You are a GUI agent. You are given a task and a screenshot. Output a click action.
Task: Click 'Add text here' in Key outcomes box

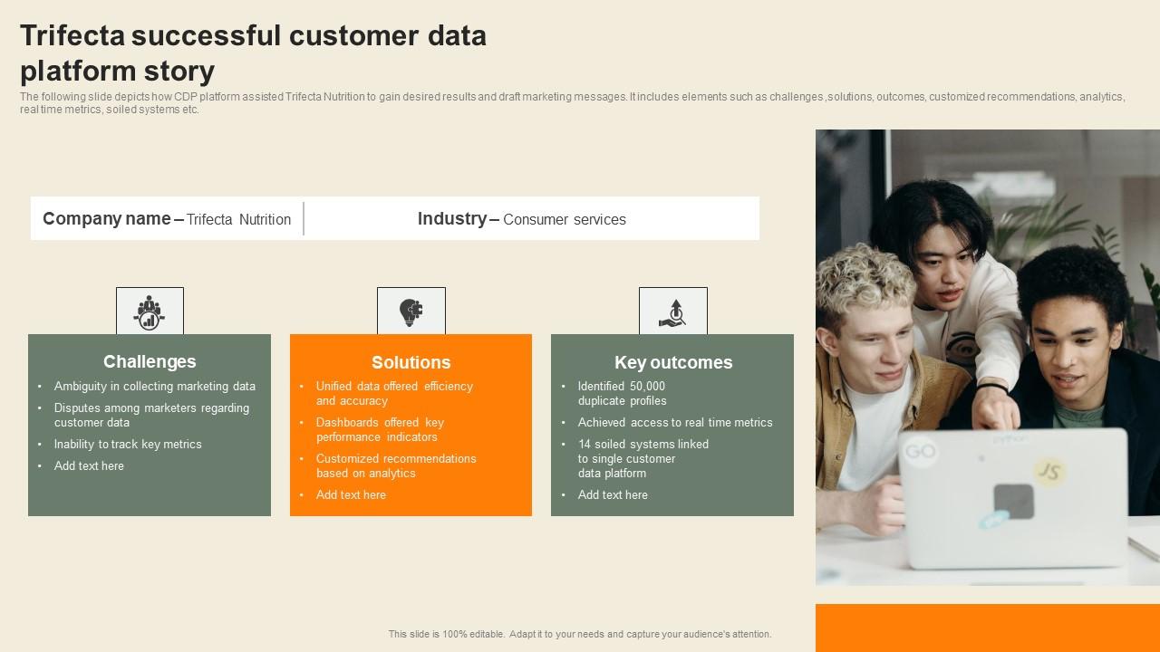[613, 494]
